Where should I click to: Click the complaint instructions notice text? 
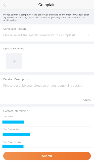[46, 17]
